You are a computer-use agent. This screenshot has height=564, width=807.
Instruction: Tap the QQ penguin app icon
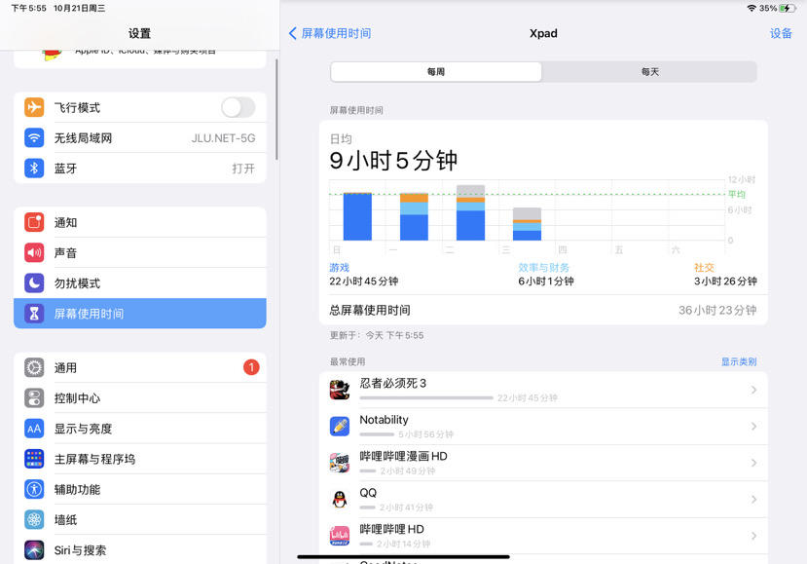[x=340, y=499]
